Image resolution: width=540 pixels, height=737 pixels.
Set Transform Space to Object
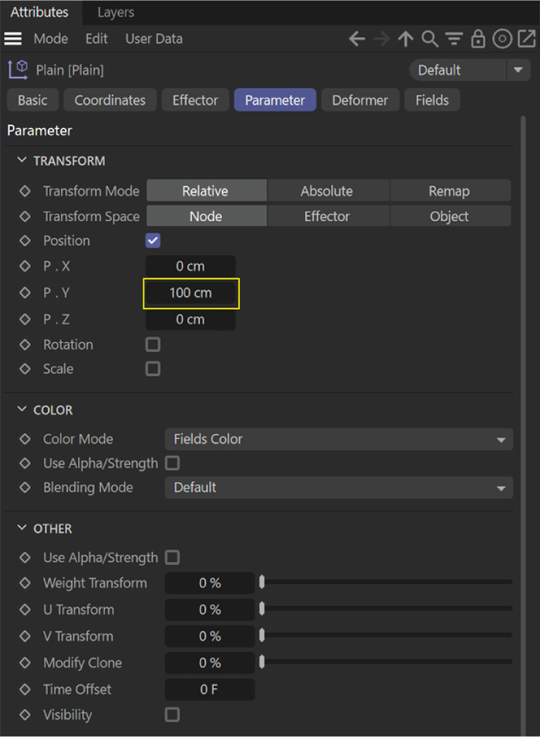point(449,217)
